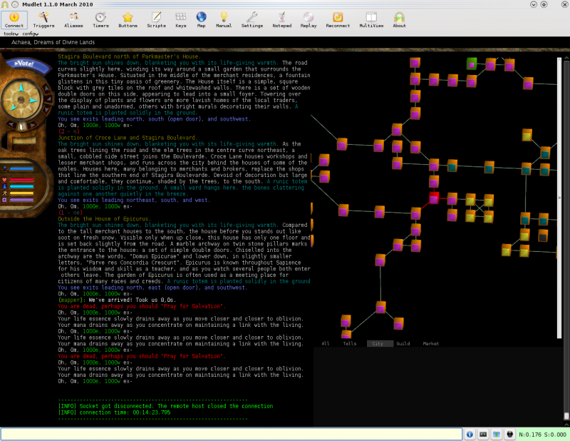The height and width of the screenshot is (441, 570).
Task: Click the "connection time: 00:14:23.795" line
Action: [x=114, y=412]
